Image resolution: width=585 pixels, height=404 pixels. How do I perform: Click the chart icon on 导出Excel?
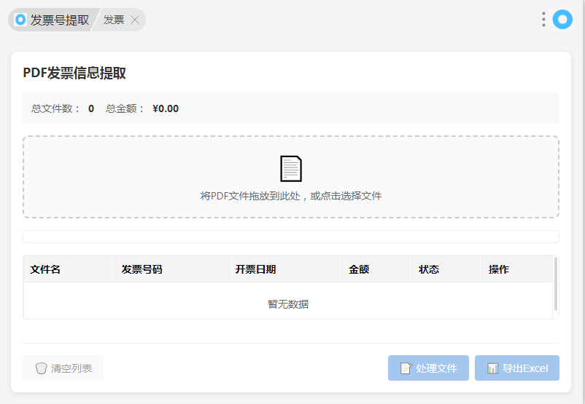pyautogui.click(x=493, y=368)
